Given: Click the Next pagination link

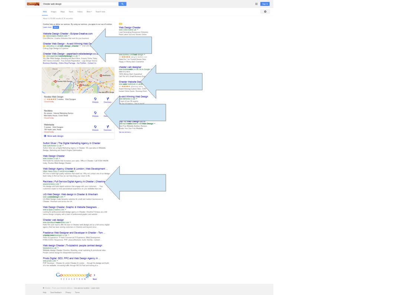Looking at the screenshot, I should [94, 279].
